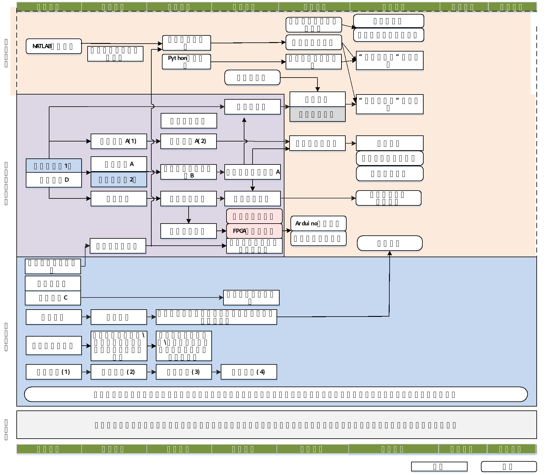Select the box labeled (3)
This screenshot has width=547, height=475.
pos(184,372)
